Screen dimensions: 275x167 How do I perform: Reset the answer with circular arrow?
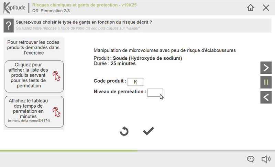(124, 131)
